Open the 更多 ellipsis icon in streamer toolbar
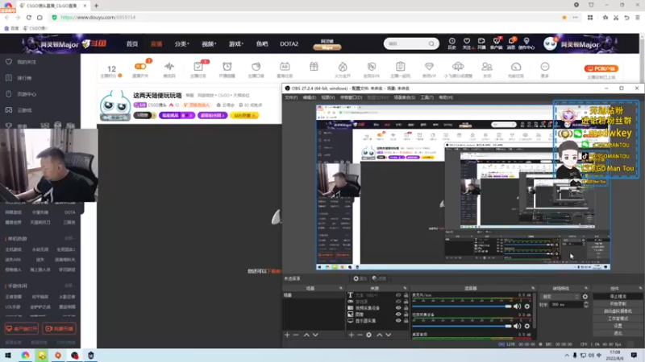This screenshot has width=645, height=362. tap(545, 67)
